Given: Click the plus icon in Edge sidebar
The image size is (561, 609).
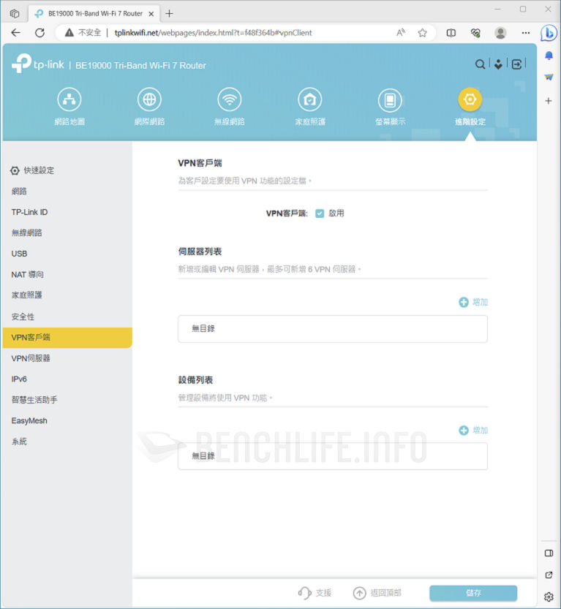Looking at the screenshot, I should pyautogui.click(x=549, y=101).
